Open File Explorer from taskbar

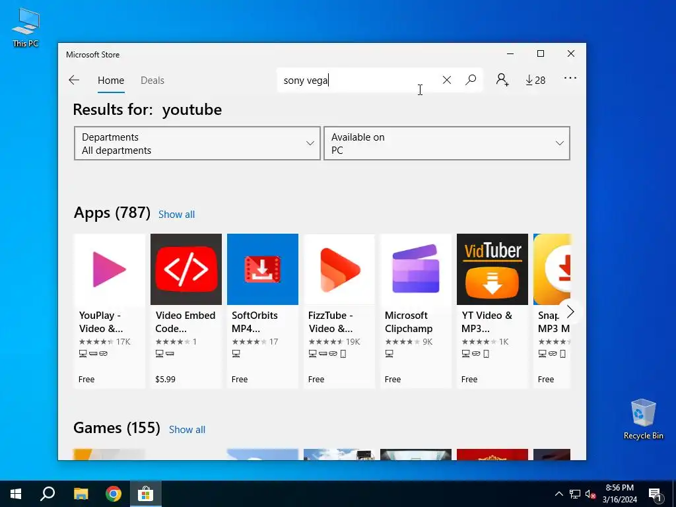[x=81, y=494]
